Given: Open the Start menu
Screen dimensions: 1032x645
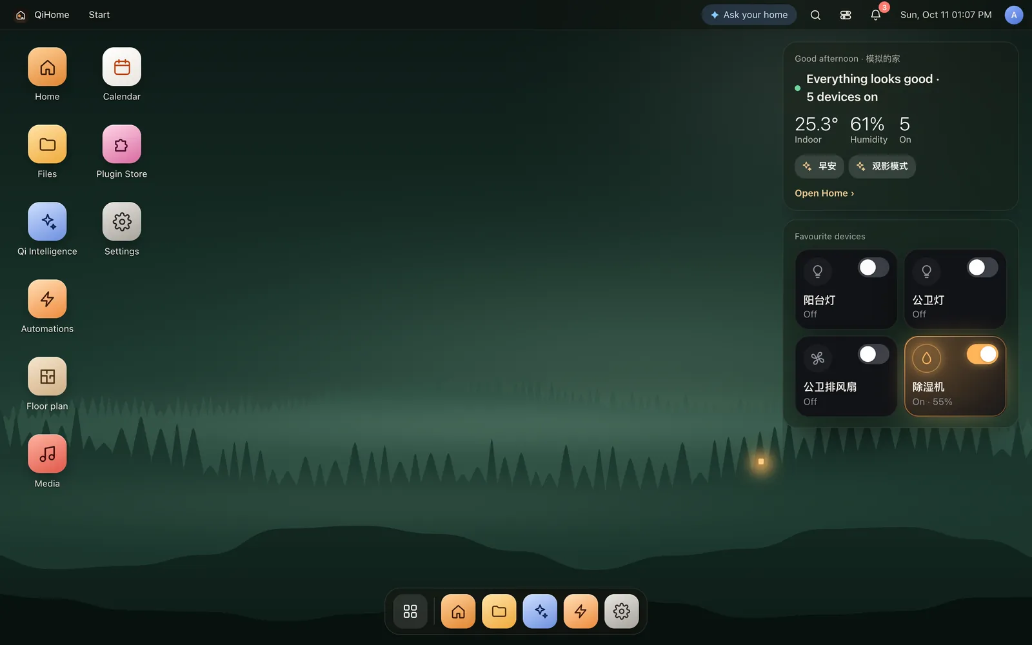Looking at the screenshot, I should click(99, 15).
